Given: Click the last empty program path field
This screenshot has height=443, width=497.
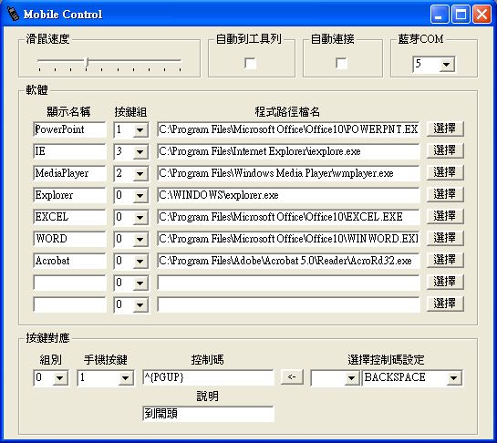Looking at the screenshot, I should point(288,304).
